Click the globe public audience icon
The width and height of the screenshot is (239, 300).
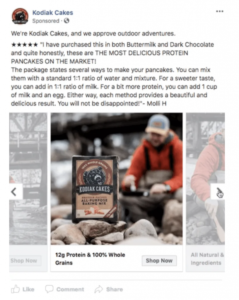[66, 21]
